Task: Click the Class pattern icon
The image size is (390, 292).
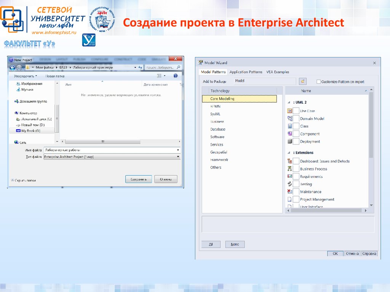Action: [290, 126]
